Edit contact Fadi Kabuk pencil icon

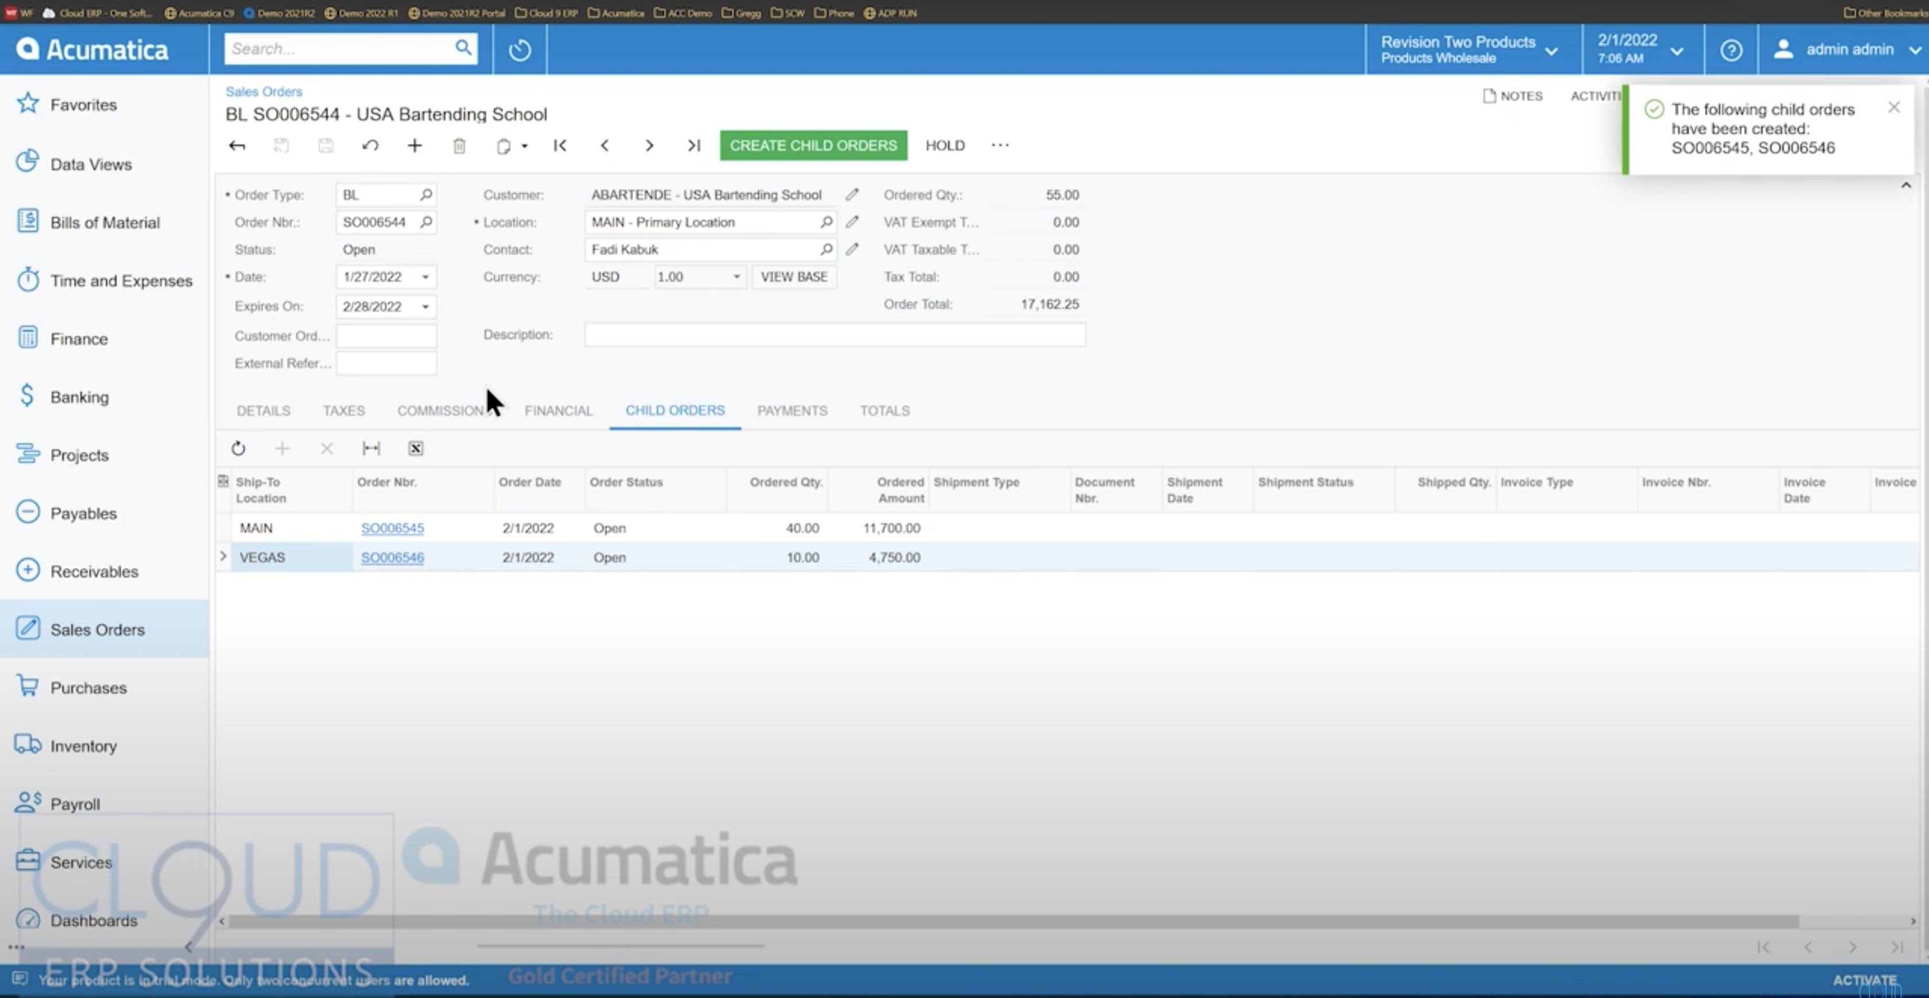point(851,249)
